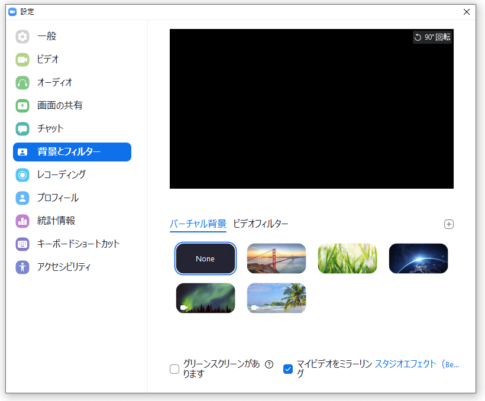
Task: Rotate the video preview 90 degrees
Action: pyautogui.click(x=432, y=37)
